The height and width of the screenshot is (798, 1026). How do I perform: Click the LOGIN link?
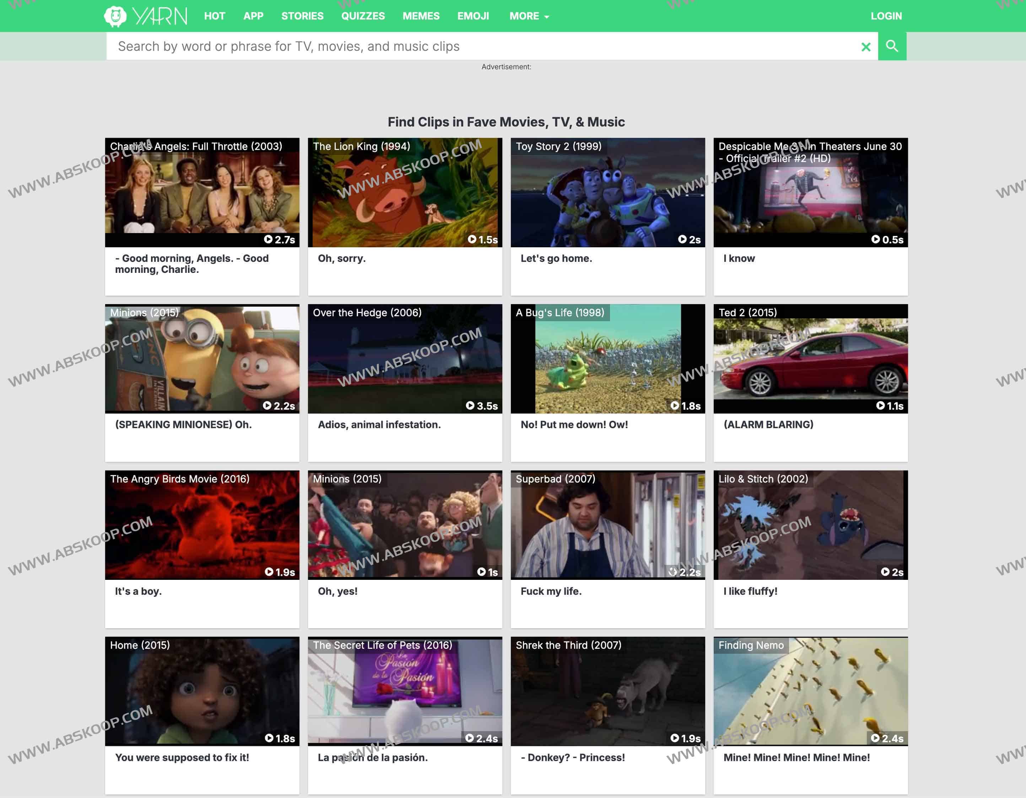886,16
